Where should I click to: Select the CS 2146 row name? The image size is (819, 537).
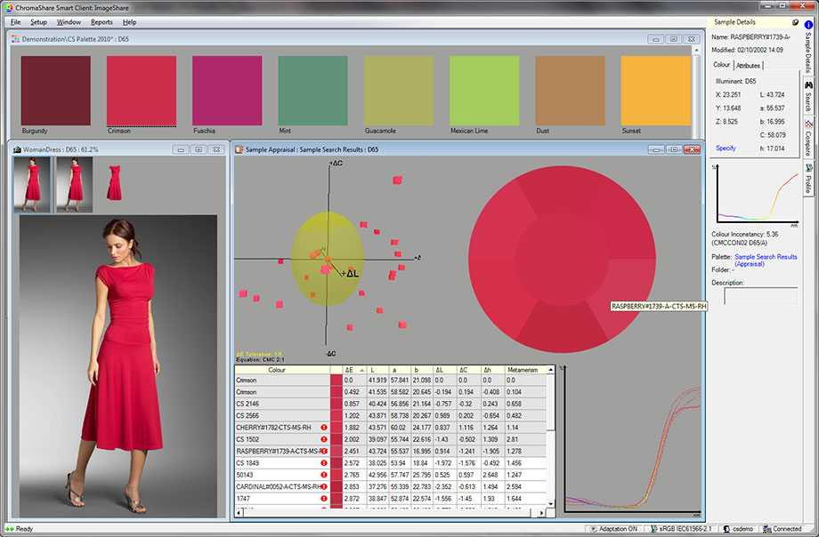coord(247,404)
